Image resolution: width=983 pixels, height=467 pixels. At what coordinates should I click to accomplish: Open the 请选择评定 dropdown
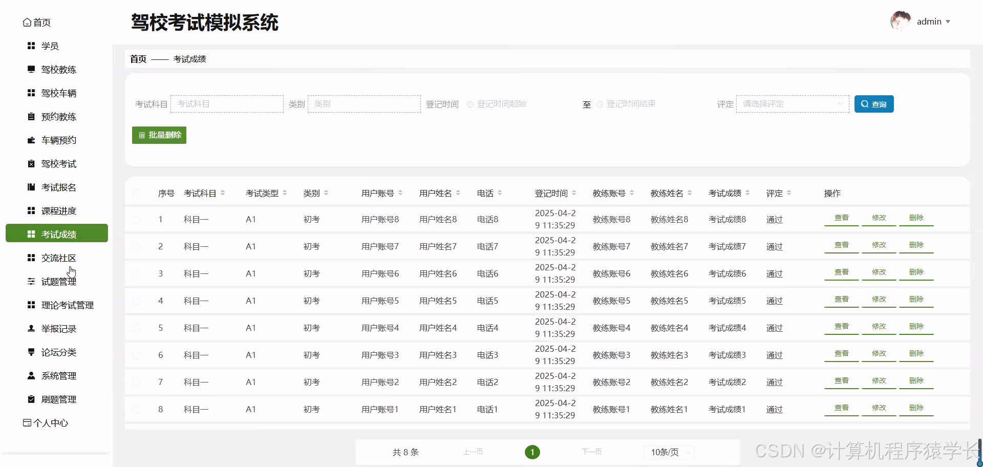pos(793,103)
